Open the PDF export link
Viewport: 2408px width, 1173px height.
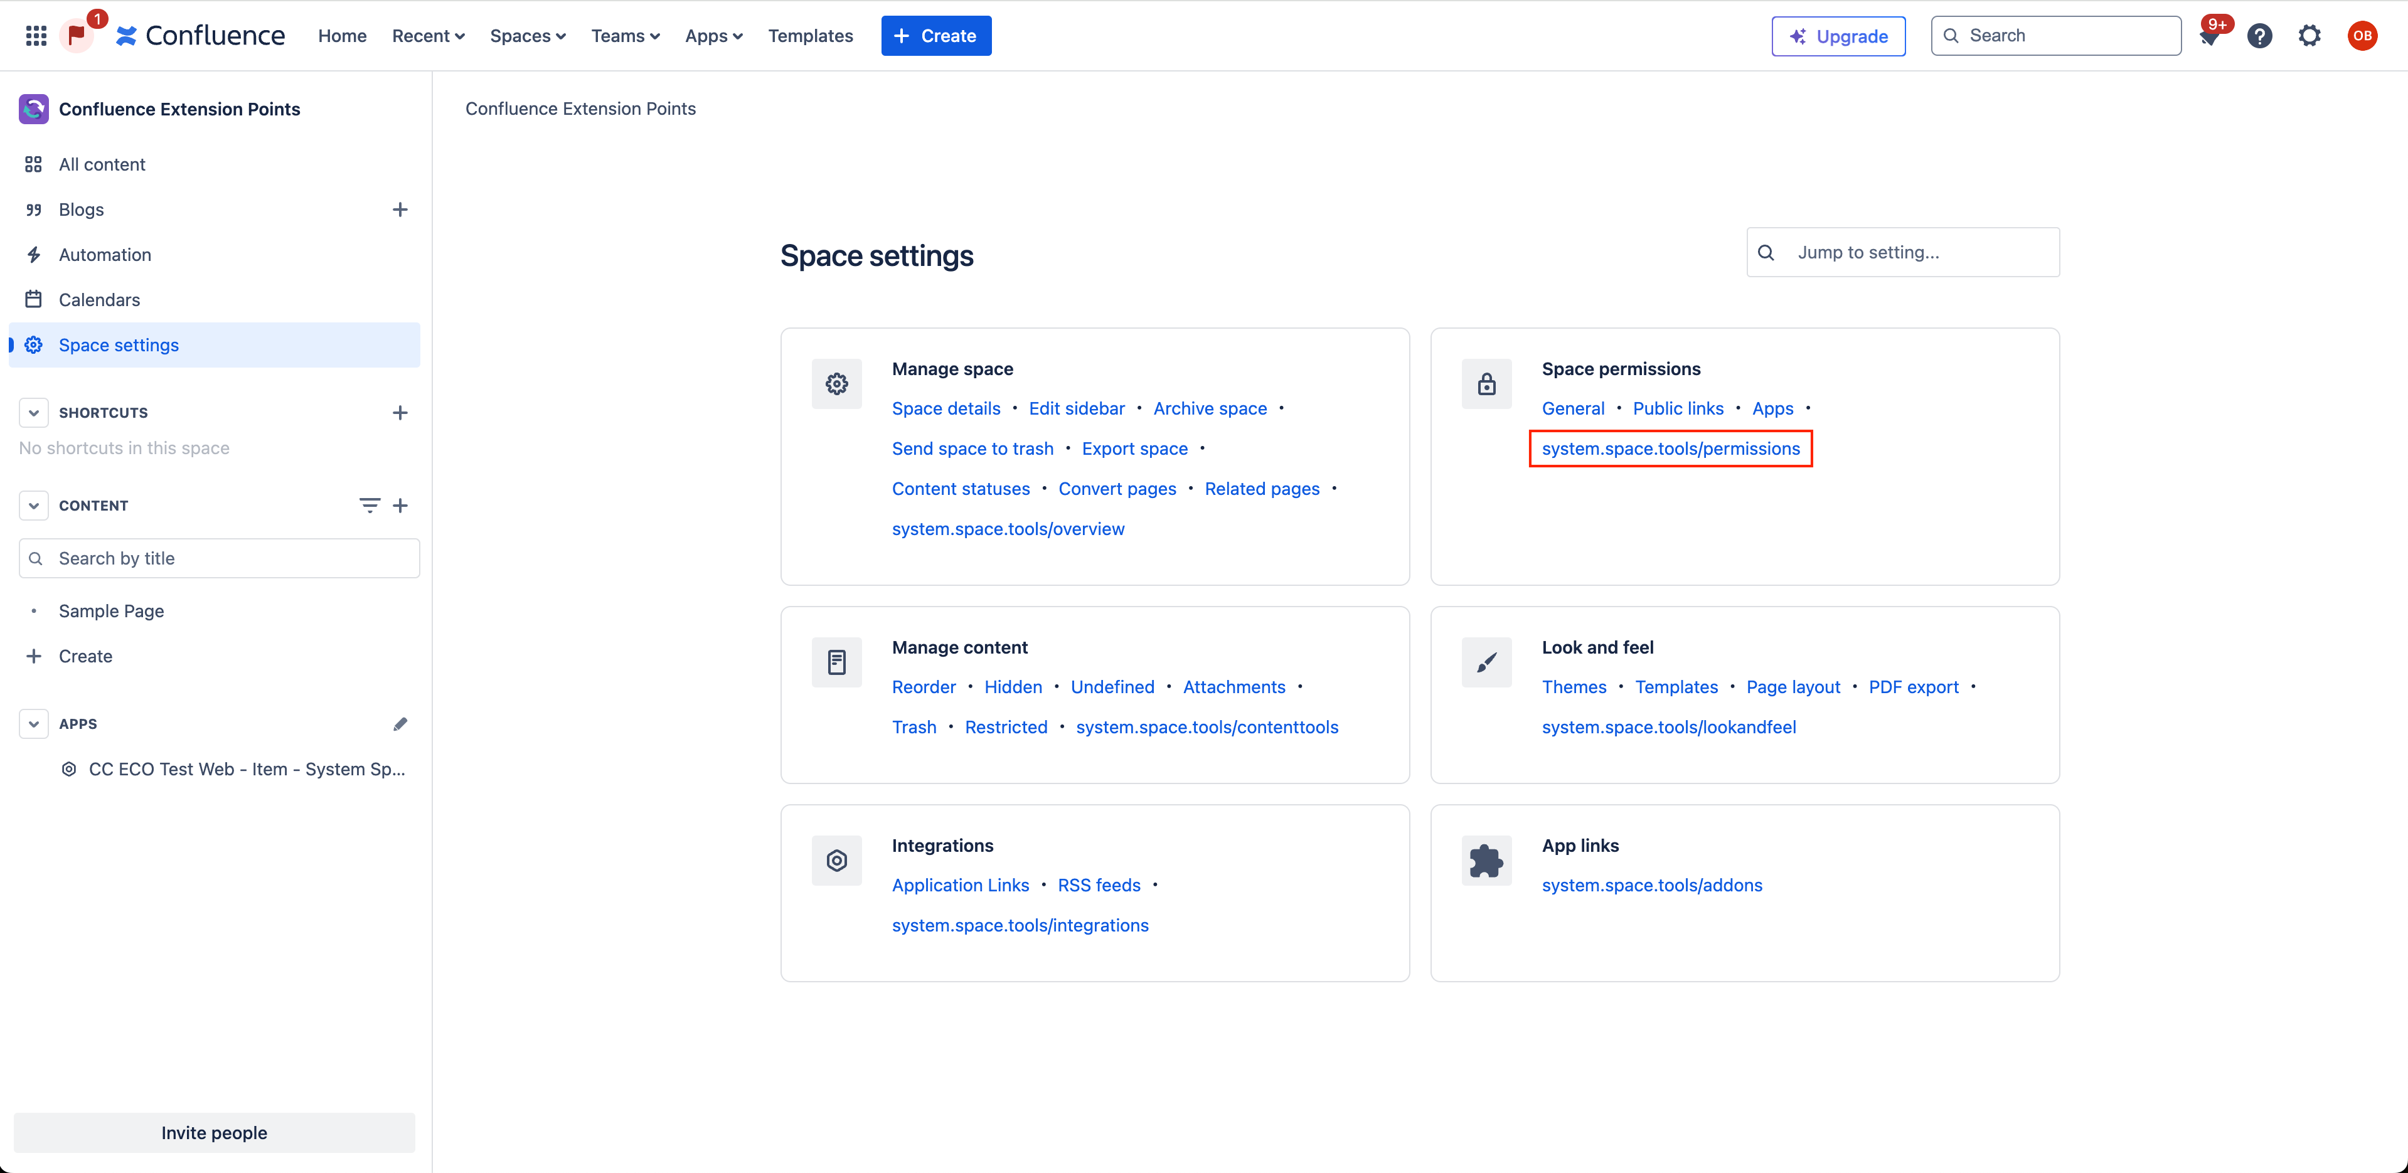coord(1912,687)
